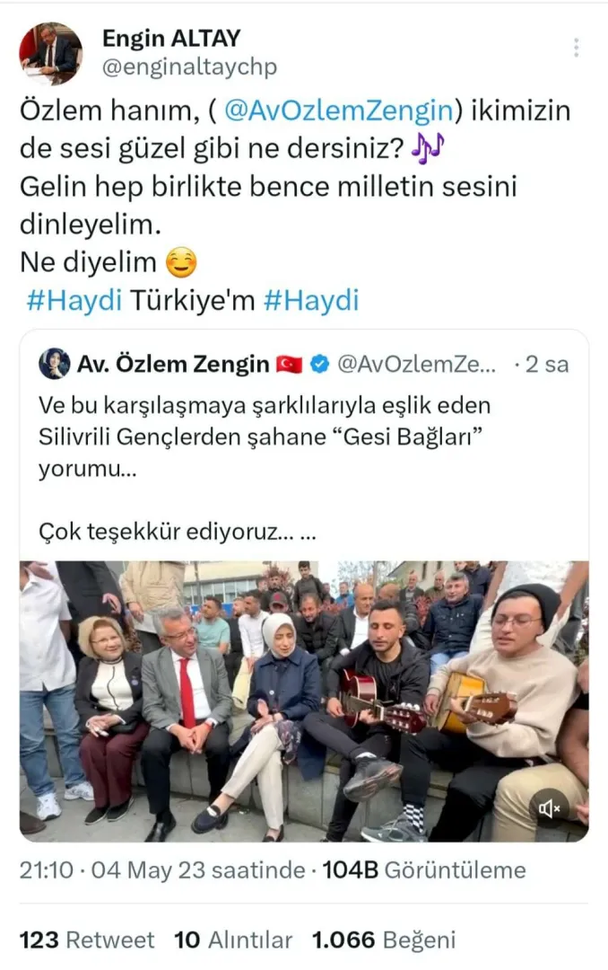608x970 pixels.
Task: Open the three-dot more options menu
Action: 576,48
